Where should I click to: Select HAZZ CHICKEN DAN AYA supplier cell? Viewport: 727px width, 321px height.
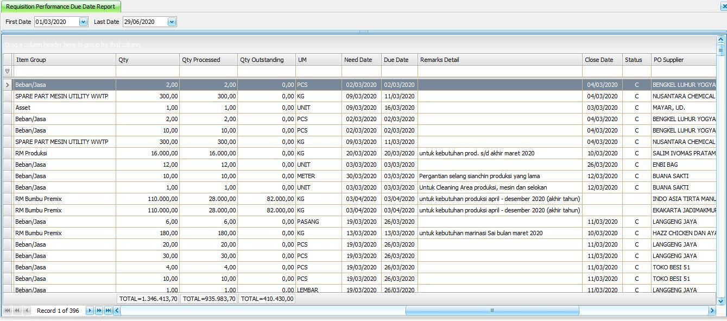coord(684,233)
